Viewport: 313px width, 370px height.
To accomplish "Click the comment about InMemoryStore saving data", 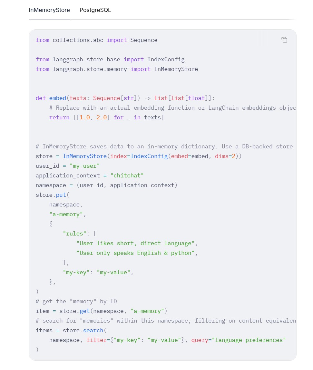I will [164, 146].
